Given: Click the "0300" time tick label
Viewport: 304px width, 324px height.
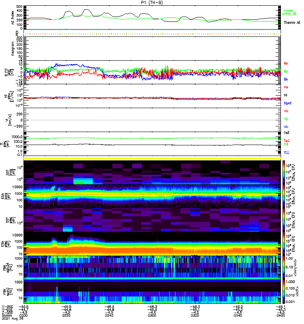Looking at the screenshot, I should (x=152, y=316).
